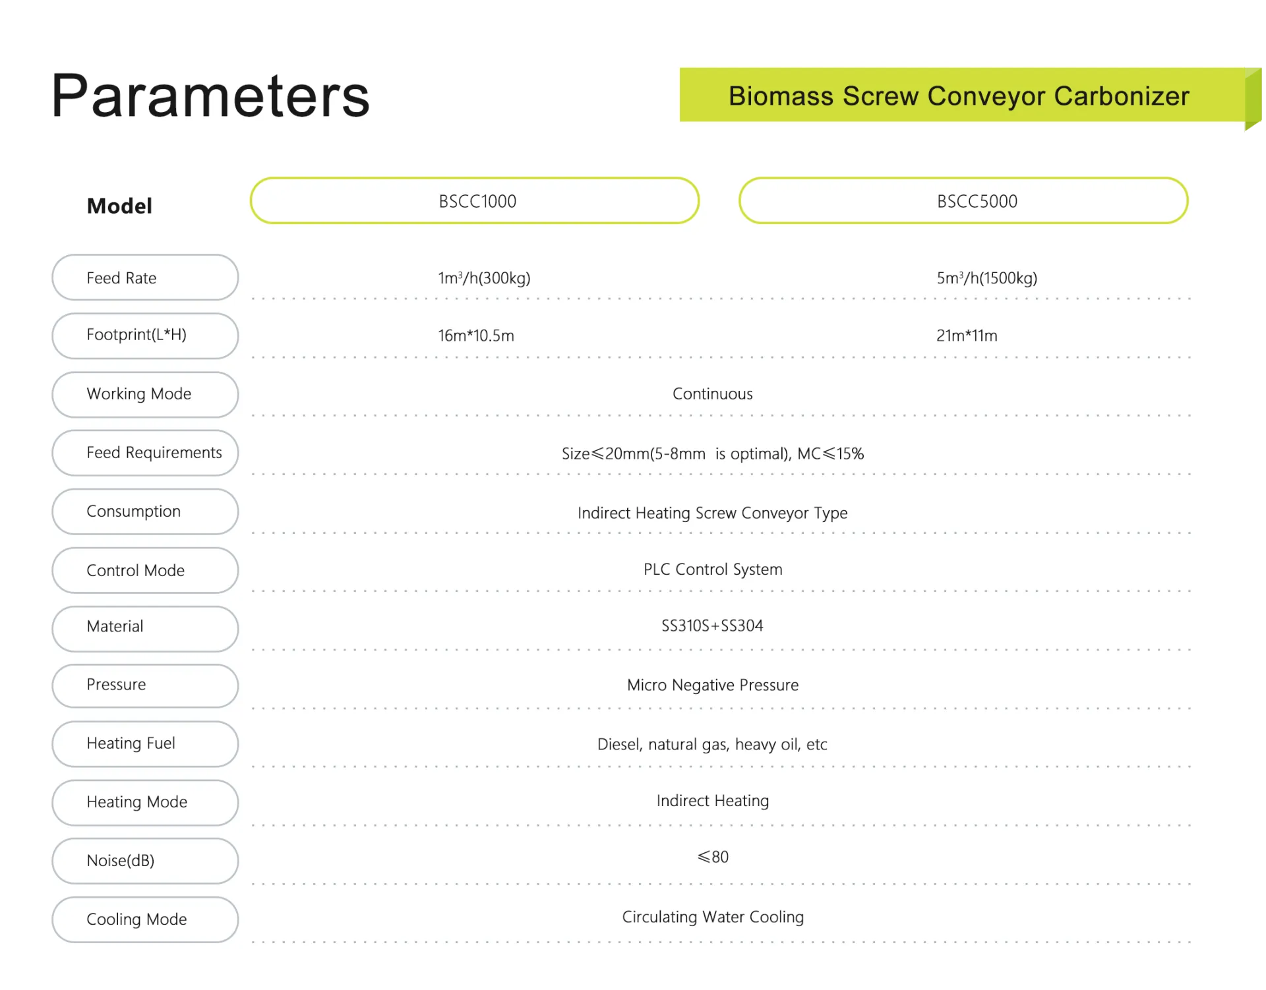
Task: Click the 16m*10.5m footprint value
Action: click(476, 335)
